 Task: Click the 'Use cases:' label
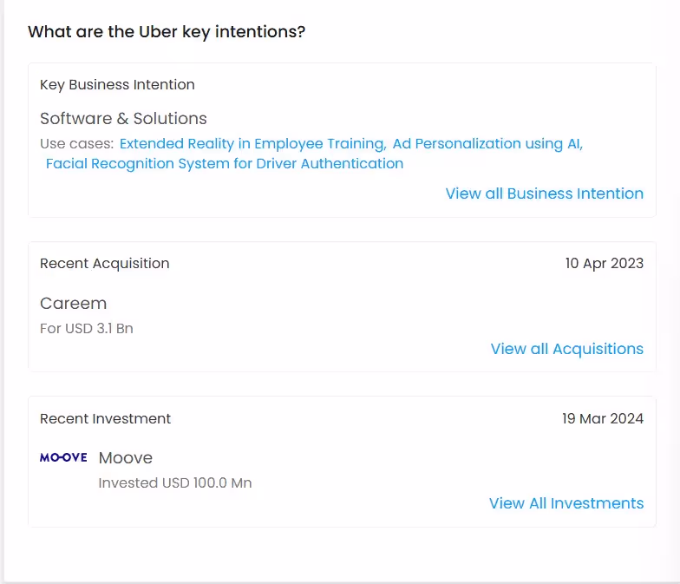click(76, 144)
